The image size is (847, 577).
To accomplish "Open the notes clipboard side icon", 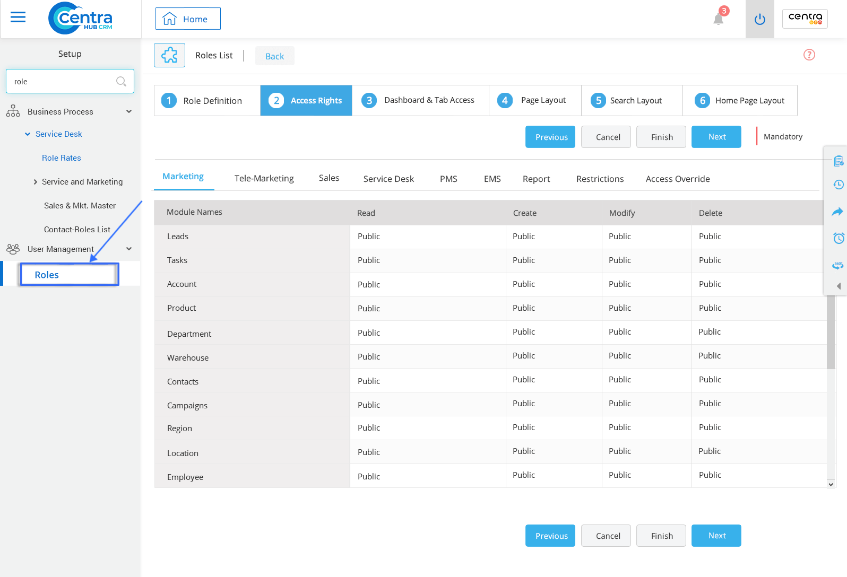I will point(839,161).
